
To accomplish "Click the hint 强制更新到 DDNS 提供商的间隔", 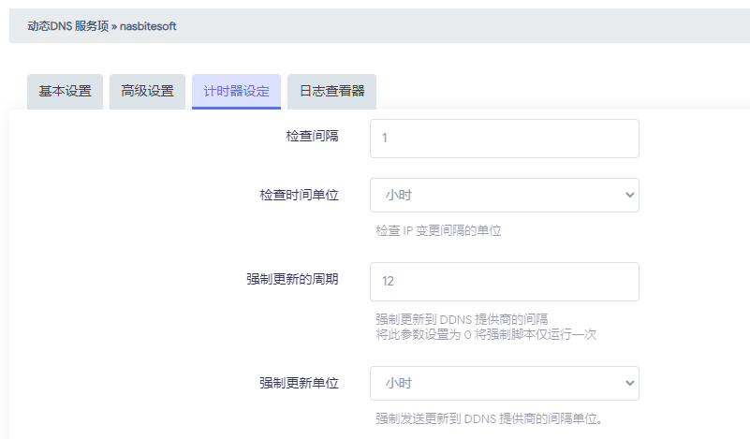I will tap(462, 319).
